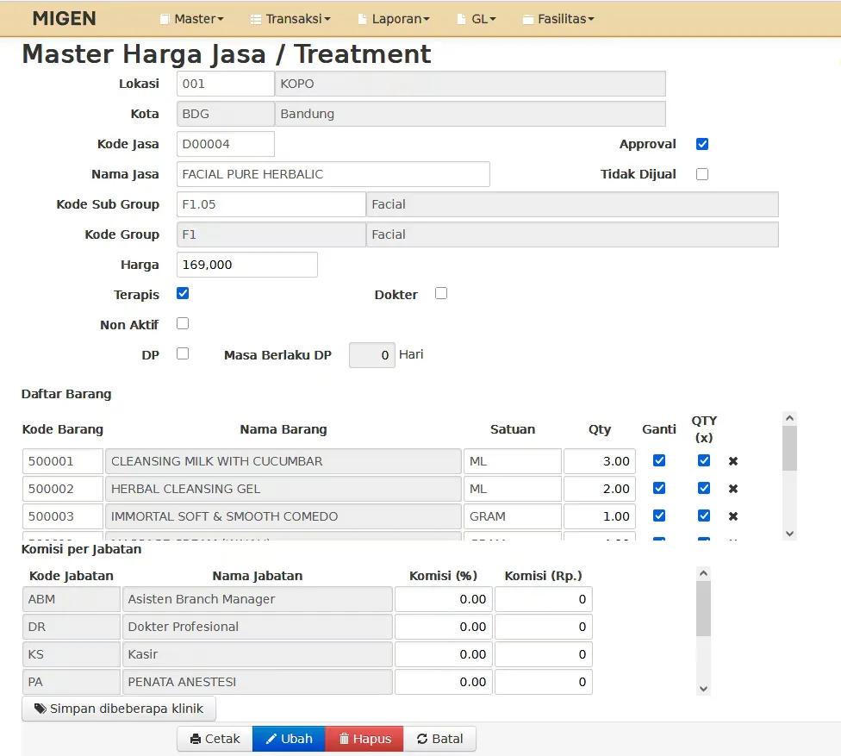Click the Nama Jasa input field
841x756 pixels.
click(x=333, y=174)
